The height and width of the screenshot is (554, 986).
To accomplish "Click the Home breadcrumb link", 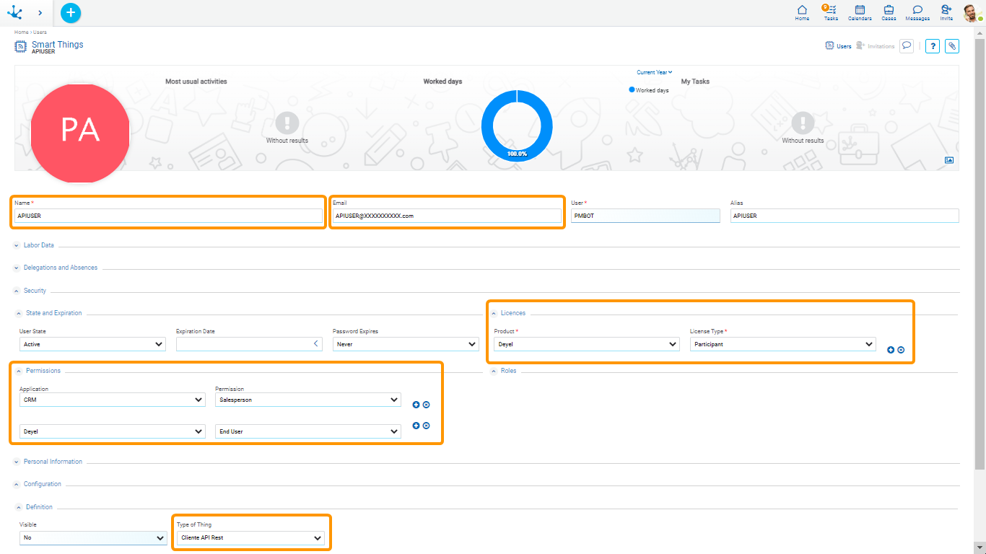I will (x=21, y=32).
